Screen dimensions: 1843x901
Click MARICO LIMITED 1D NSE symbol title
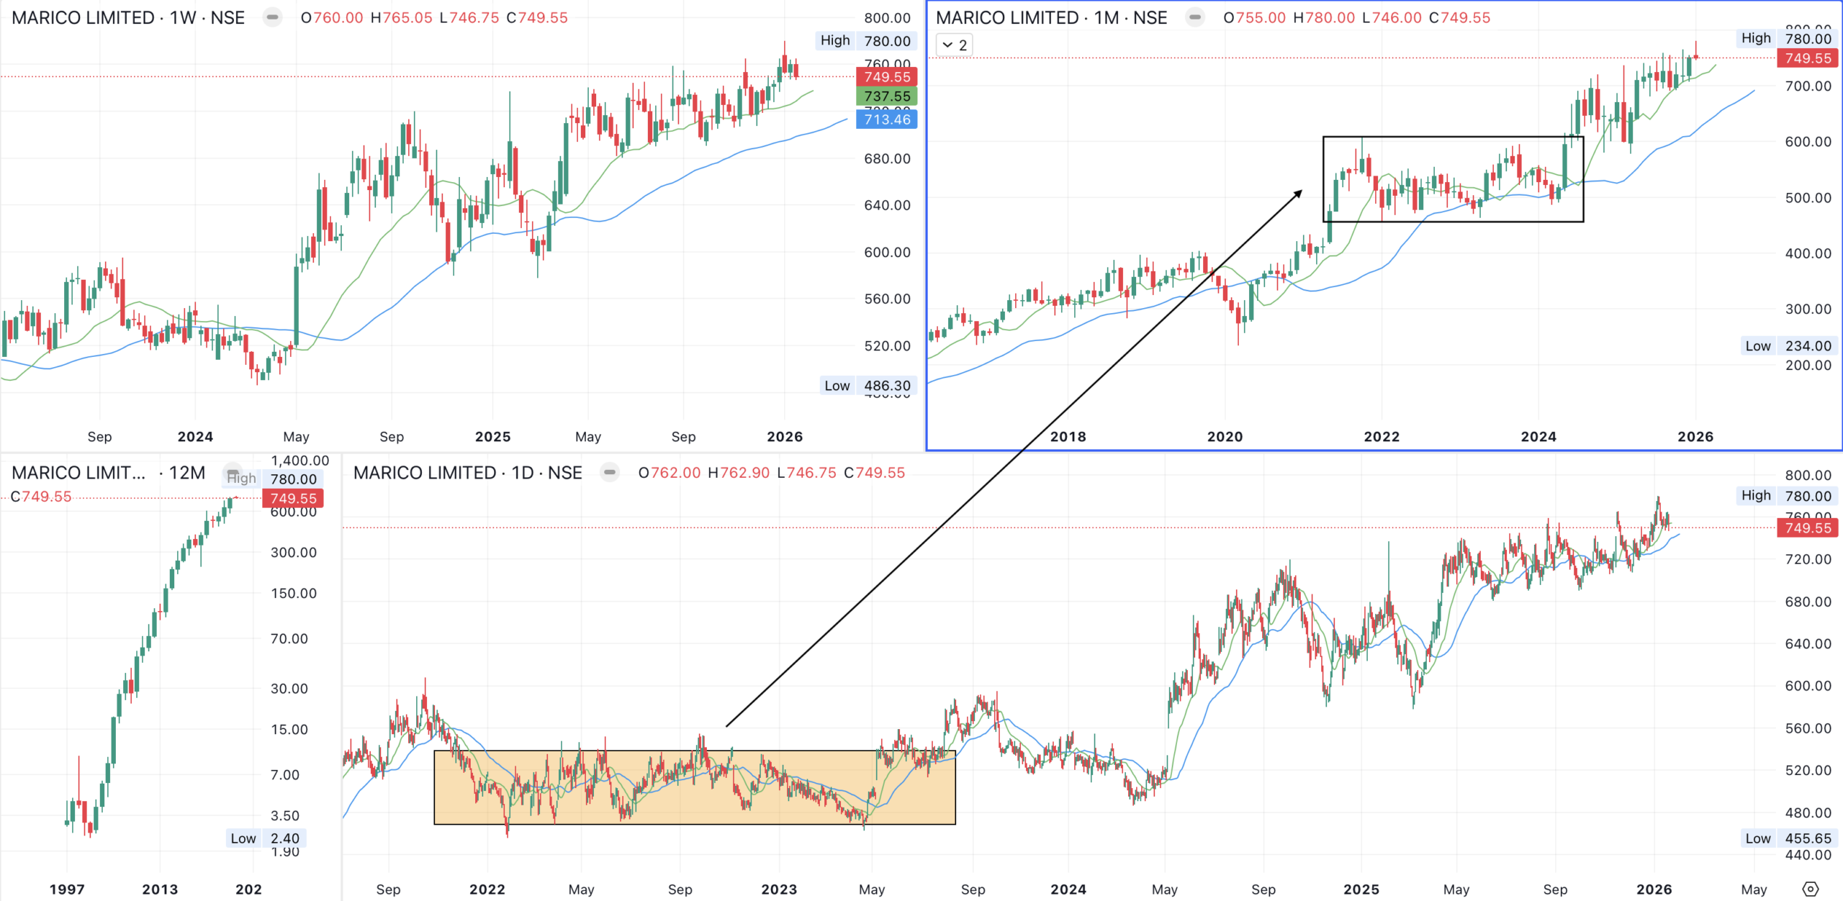(467, 473)
